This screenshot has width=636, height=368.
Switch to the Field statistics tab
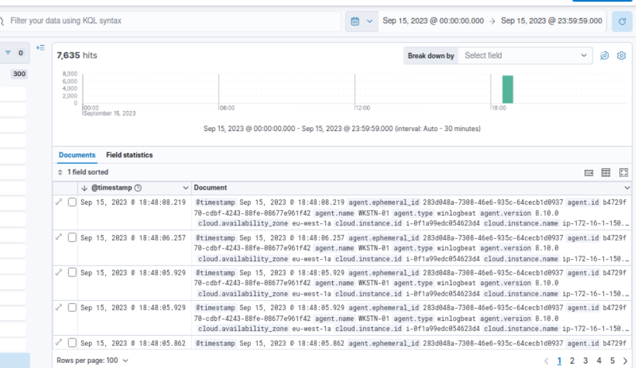130,155
